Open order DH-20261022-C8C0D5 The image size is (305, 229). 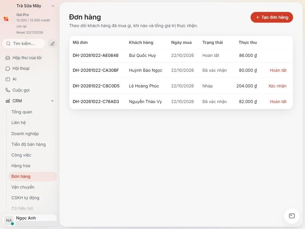96,86
